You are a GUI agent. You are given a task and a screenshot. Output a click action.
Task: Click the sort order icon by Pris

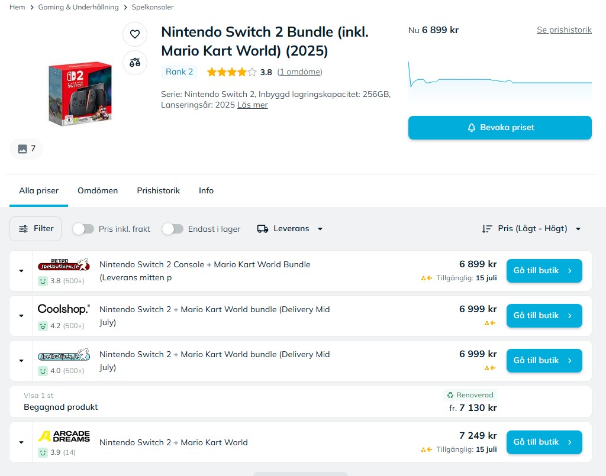(487, 229)
